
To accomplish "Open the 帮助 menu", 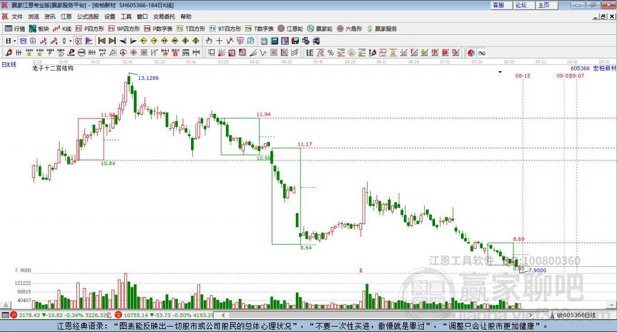I will pyautogui.click(x=186, y=16).
